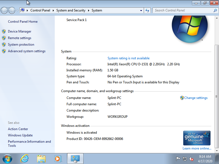Viewport: 219px width, 164px height.
Task: Open Windows Explorer folder icon on taskbar
Action: pyautogui.click(x=41, y=159)
